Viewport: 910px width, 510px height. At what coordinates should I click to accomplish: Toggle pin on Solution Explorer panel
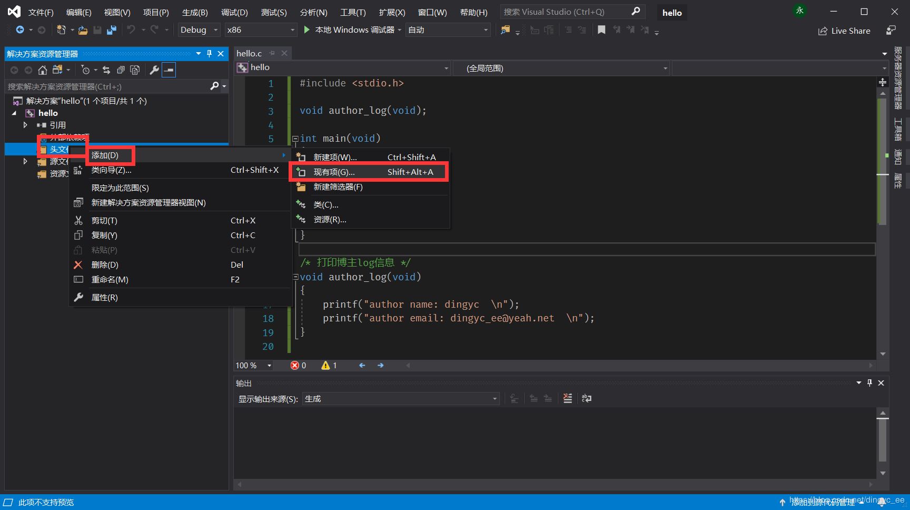pos(209,53)
